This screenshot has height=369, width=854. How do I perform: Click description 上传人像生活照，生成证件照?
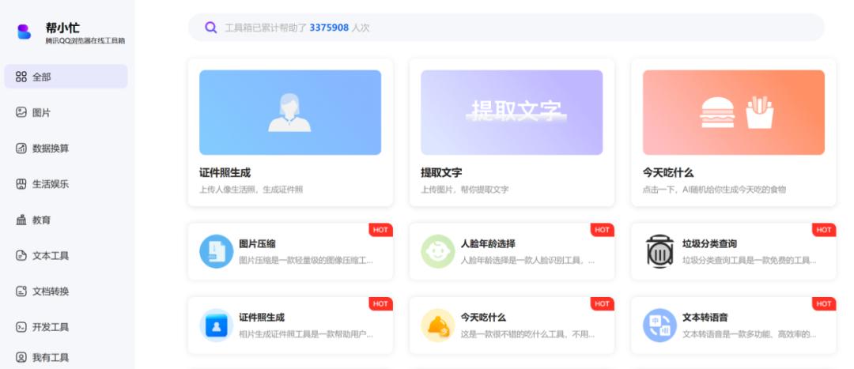(251, 190)
